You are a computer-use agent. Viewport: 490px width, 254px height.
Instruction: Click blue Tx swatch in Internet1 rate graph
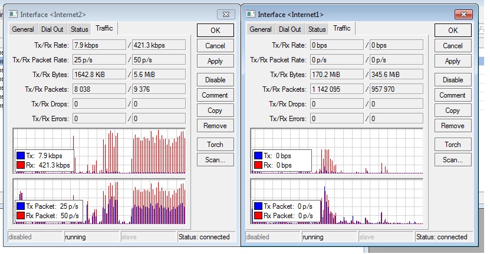coord(258,156)
